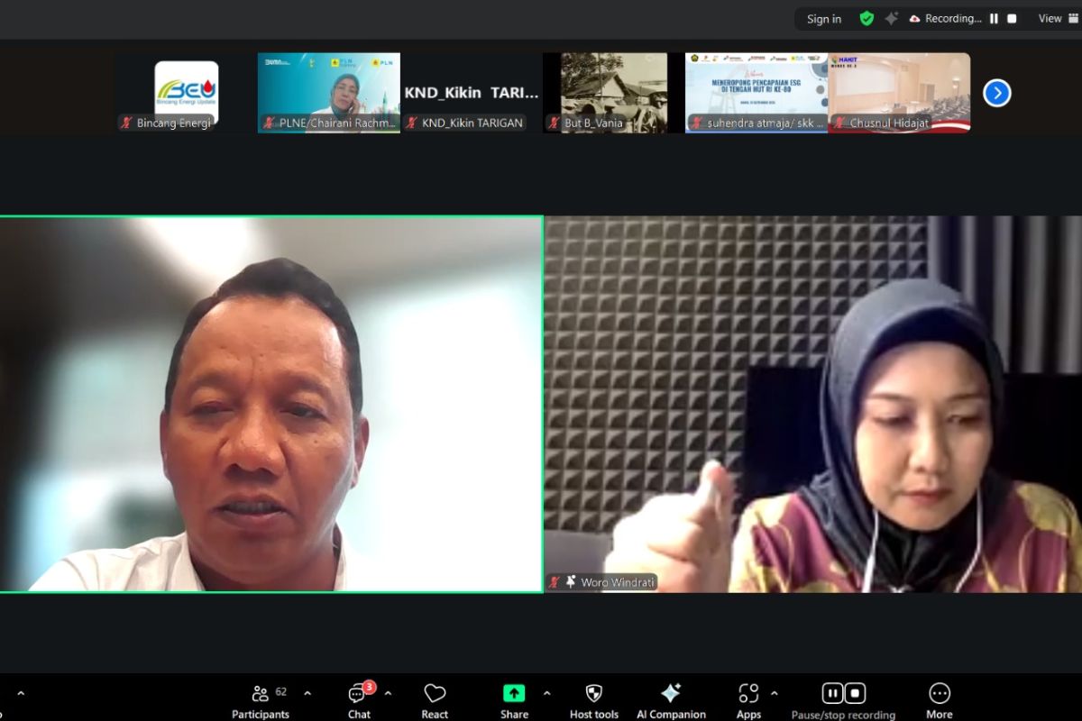The height and width of the screenshot is (721, 1082).
Task: Open the React heart icon
Action: pos(435,700)
